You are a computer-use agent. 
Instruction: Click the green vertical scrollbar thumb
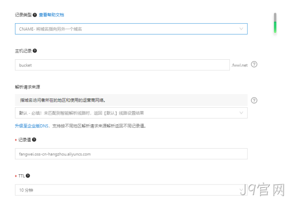point(275,27)
